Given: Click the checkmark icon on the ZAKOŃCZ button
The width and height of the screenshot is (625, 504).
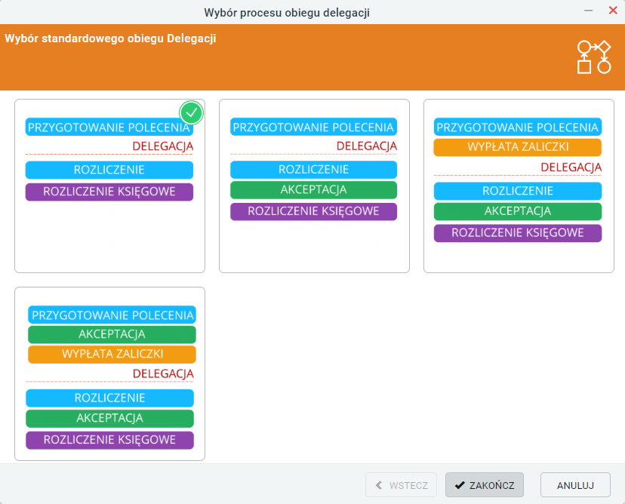Looking at the screenshot, I should (x=460, y=485).
